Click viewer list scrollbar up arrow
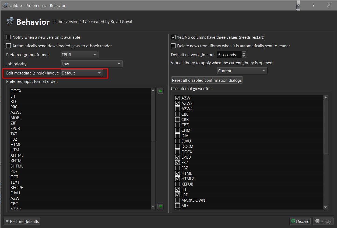The width and height of the screenshot is (337, 228). click(325, 97)
